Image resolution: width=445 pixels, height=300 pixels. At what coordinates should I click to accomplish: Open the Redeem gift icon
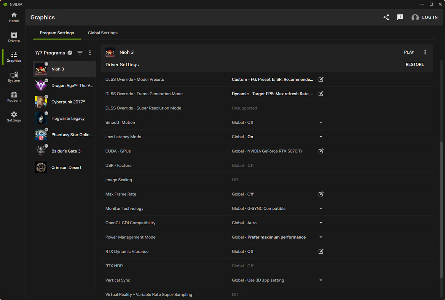pyautogui.click(x=14, y=97)
